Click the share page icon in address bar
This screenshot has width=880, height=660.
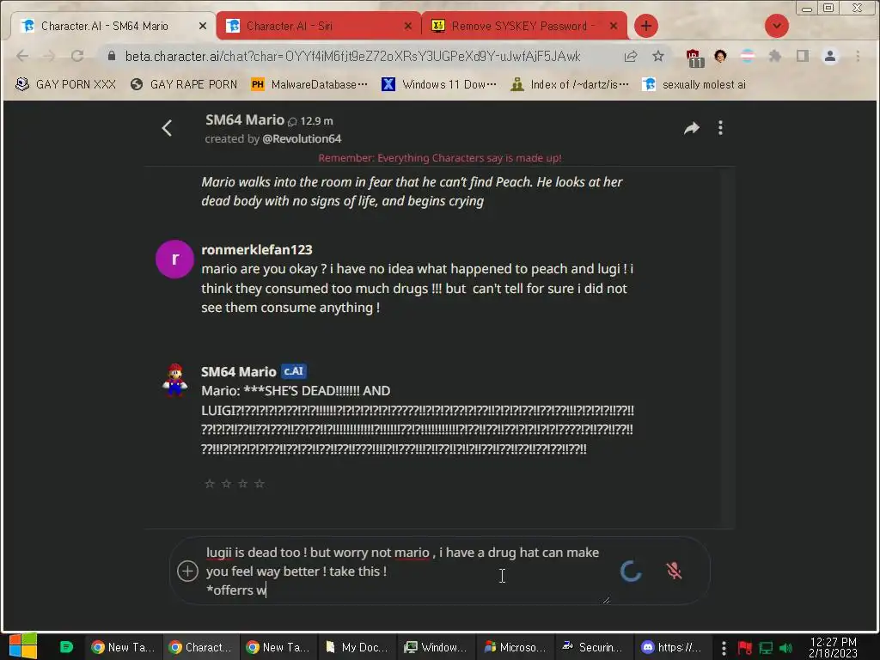pyautogui.click(x=630, y=56)
